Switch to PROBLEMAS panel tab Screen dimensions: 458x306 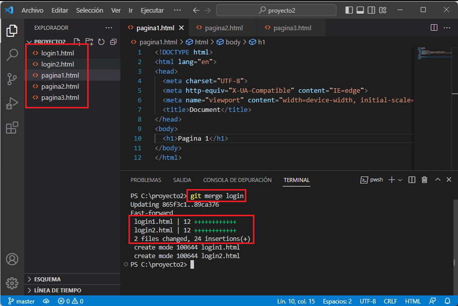coord(146,180)
